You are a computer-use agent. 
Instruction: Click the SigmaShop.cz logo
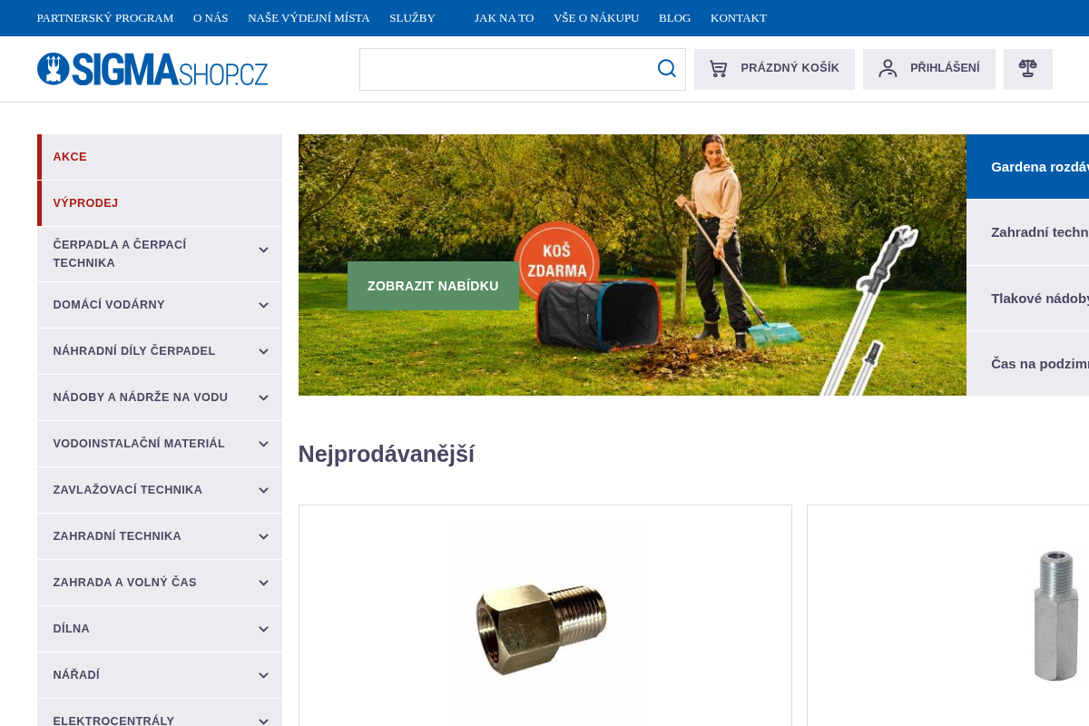pyautogui.click(x=152, y=69)
